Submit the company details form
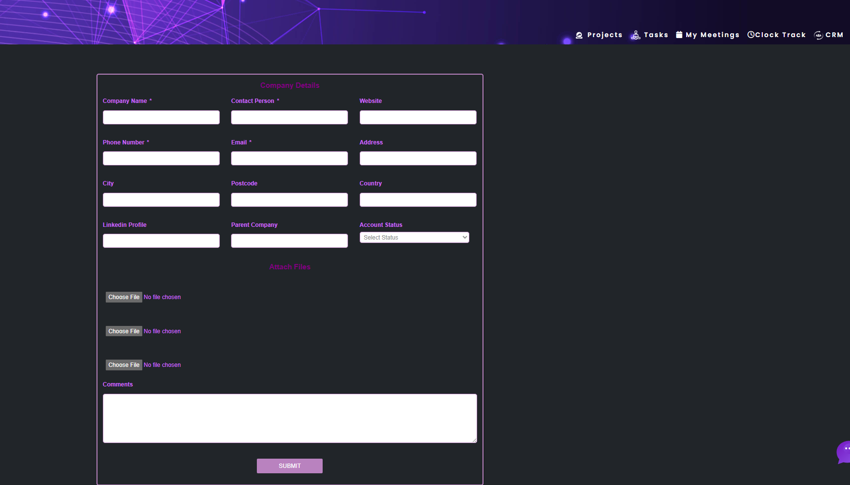This screenshot has height=485, width=850. (x=290, y=466)
